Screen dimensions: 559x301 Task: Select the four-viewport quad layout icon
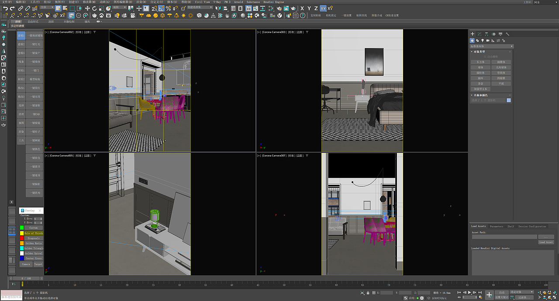12,231
